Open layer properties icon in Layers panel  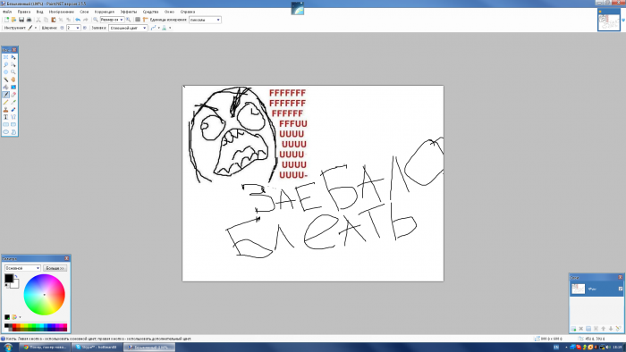point(619,329)
